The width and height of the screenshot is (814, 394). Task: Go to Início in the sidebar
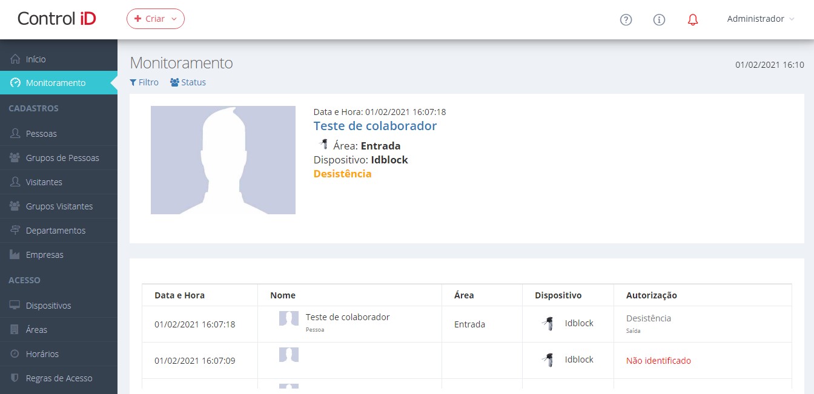tap(59, 59)
